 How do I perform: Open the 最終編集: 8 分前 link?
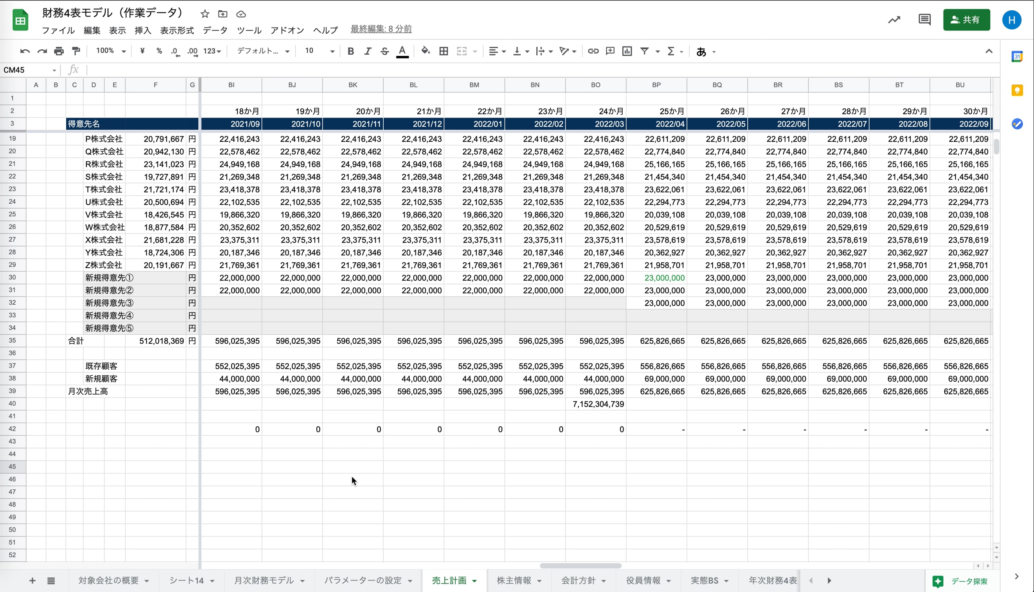pyautogui.click(x=381, y=29)
